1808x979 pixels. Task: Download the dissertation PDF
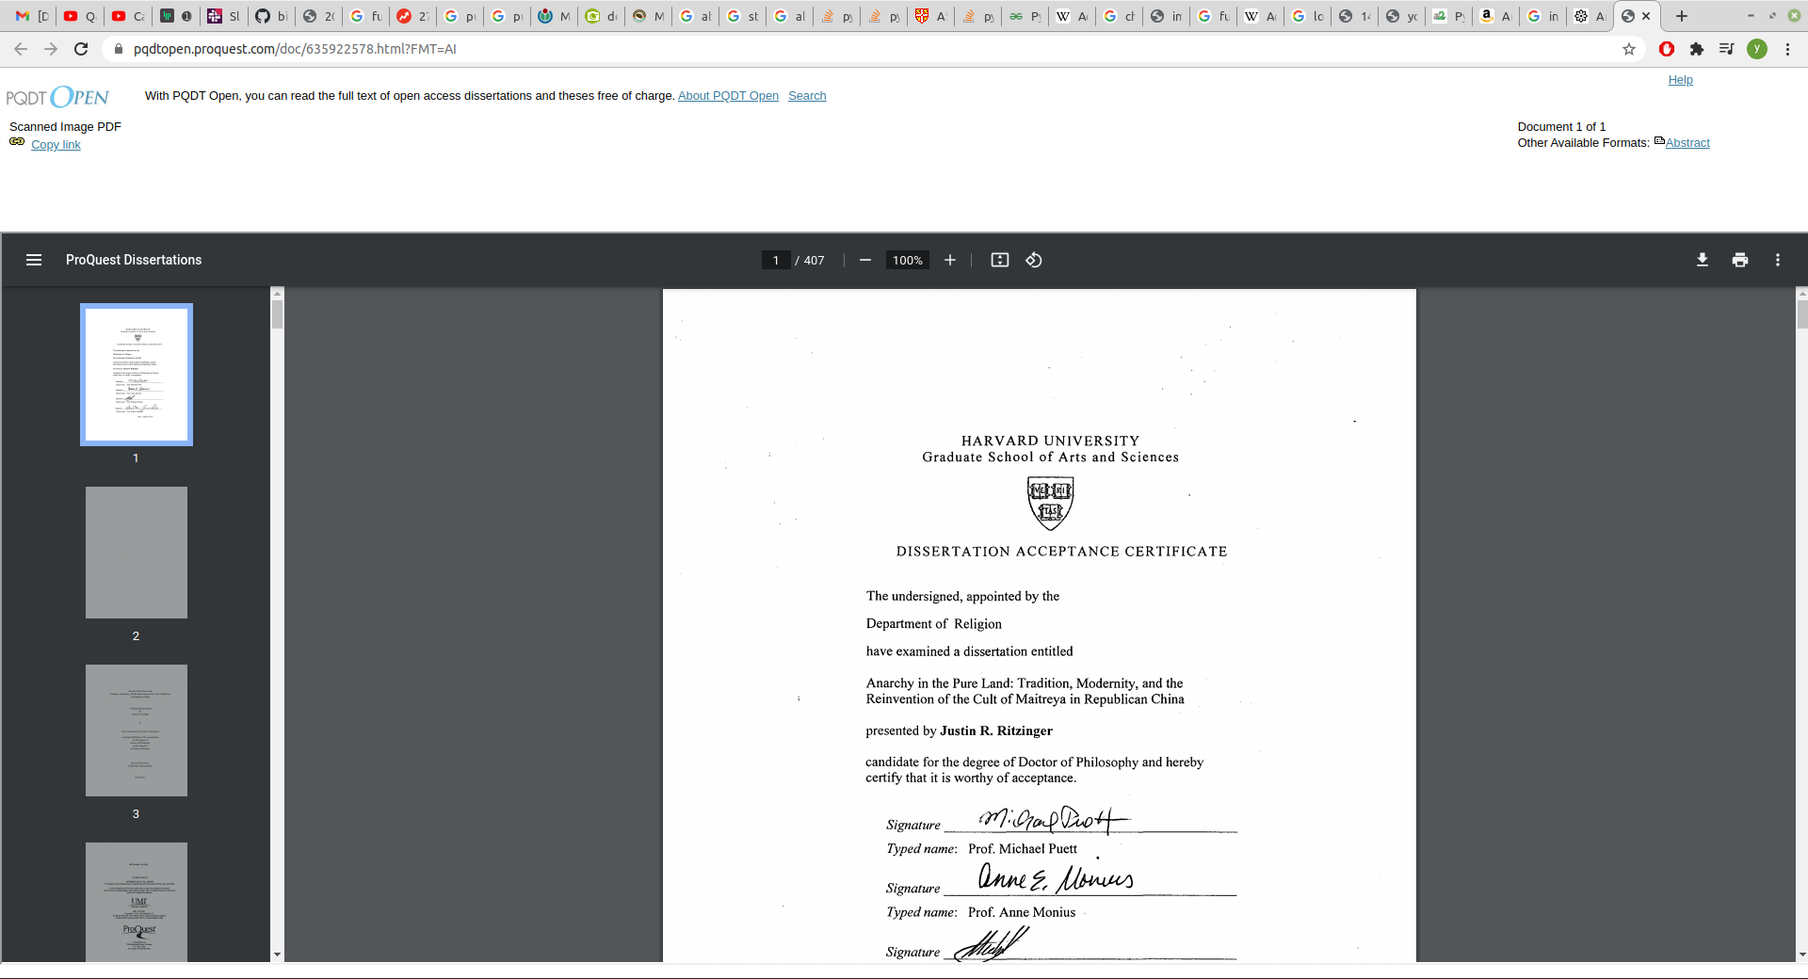click(1703, 260)
